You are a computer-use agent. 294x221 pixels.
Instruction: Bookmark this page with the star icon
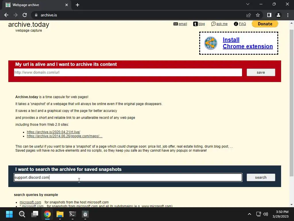coord(258,15)
